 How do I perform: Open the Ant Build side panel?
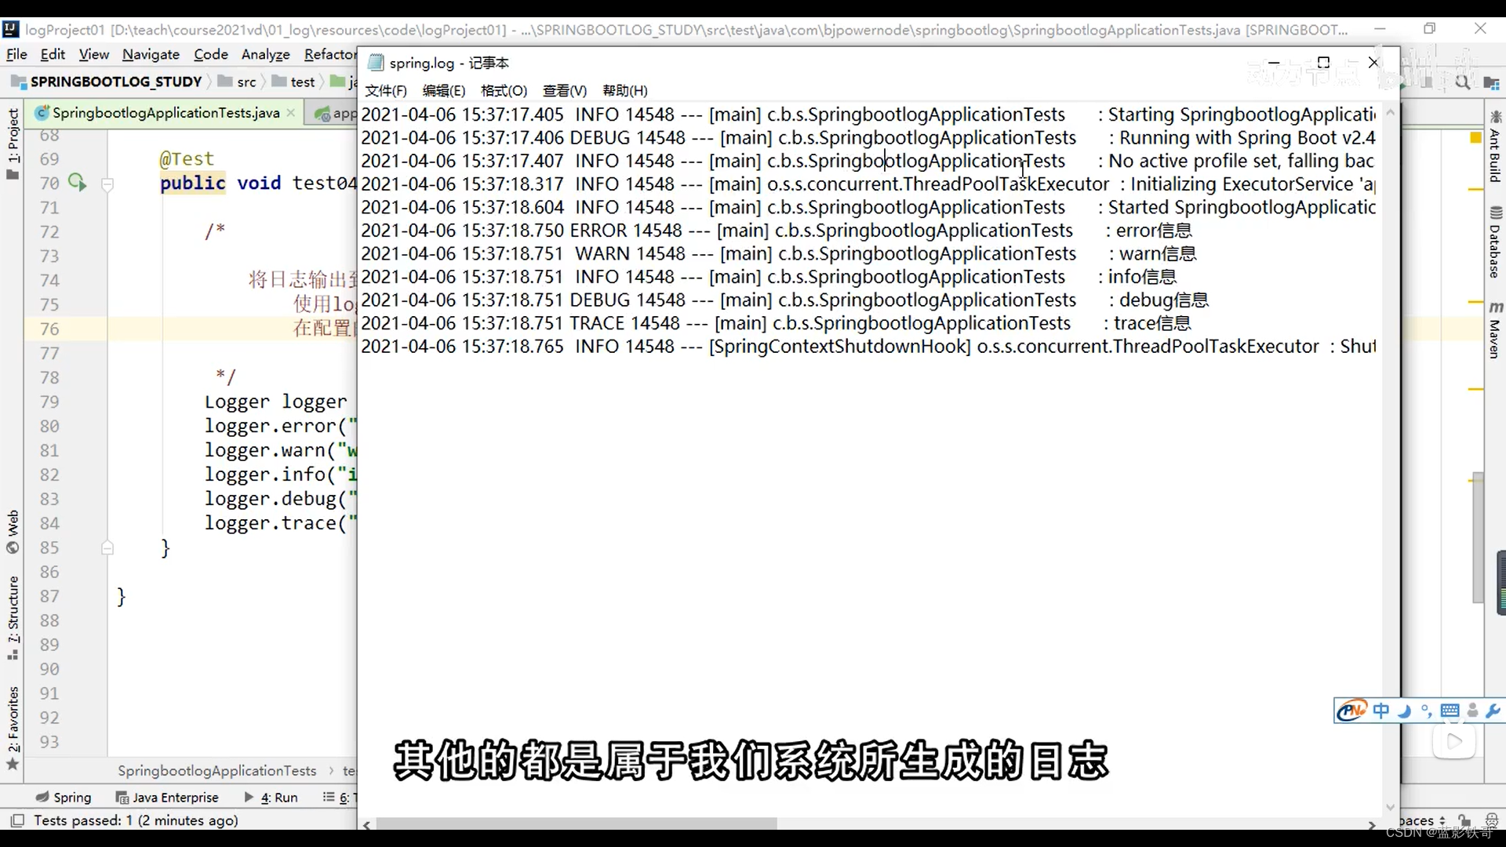[x=1495, y=146]
